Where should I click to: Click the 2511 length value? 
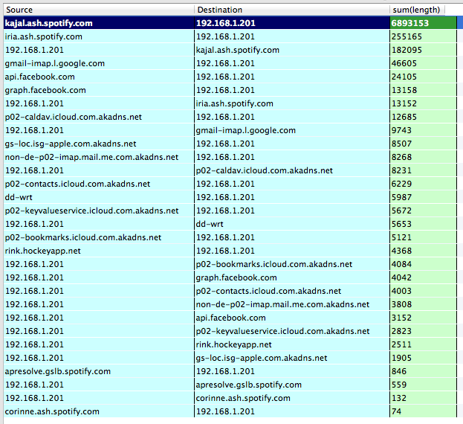point(401,344)
